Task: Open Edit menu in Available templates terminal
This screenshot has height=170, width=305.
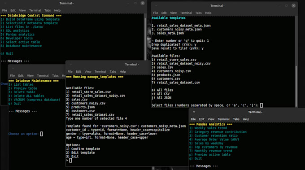Action: pos(164,13)
